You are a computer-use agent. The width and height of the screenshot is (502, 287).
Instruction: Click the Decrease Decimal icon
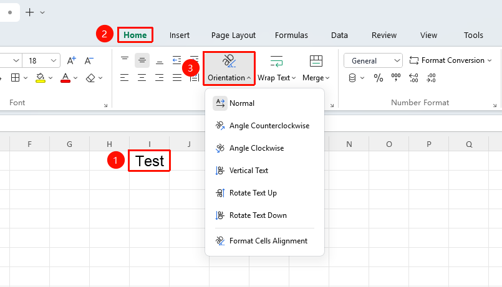coord(431,78)
